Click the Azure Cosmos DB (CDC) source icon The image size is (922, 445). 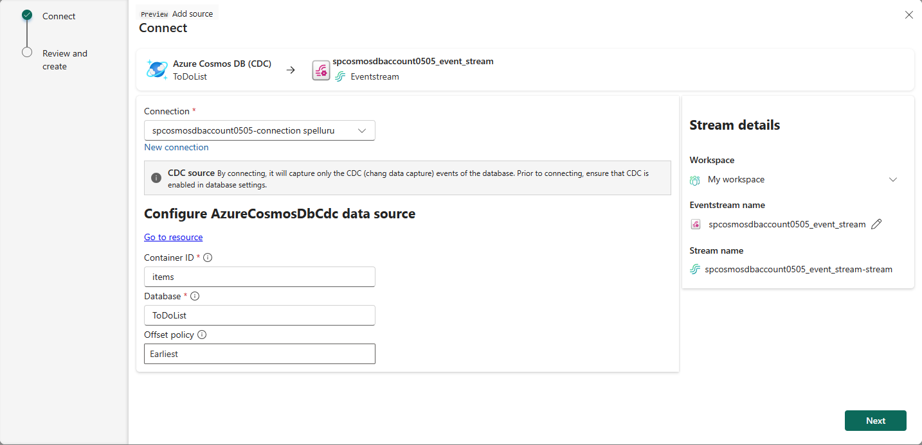[157, 69]
